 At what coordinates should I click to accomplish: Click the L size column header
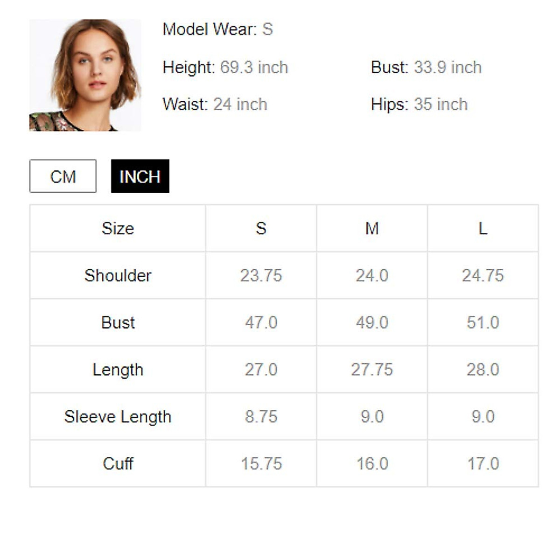(x=483, y=228)
